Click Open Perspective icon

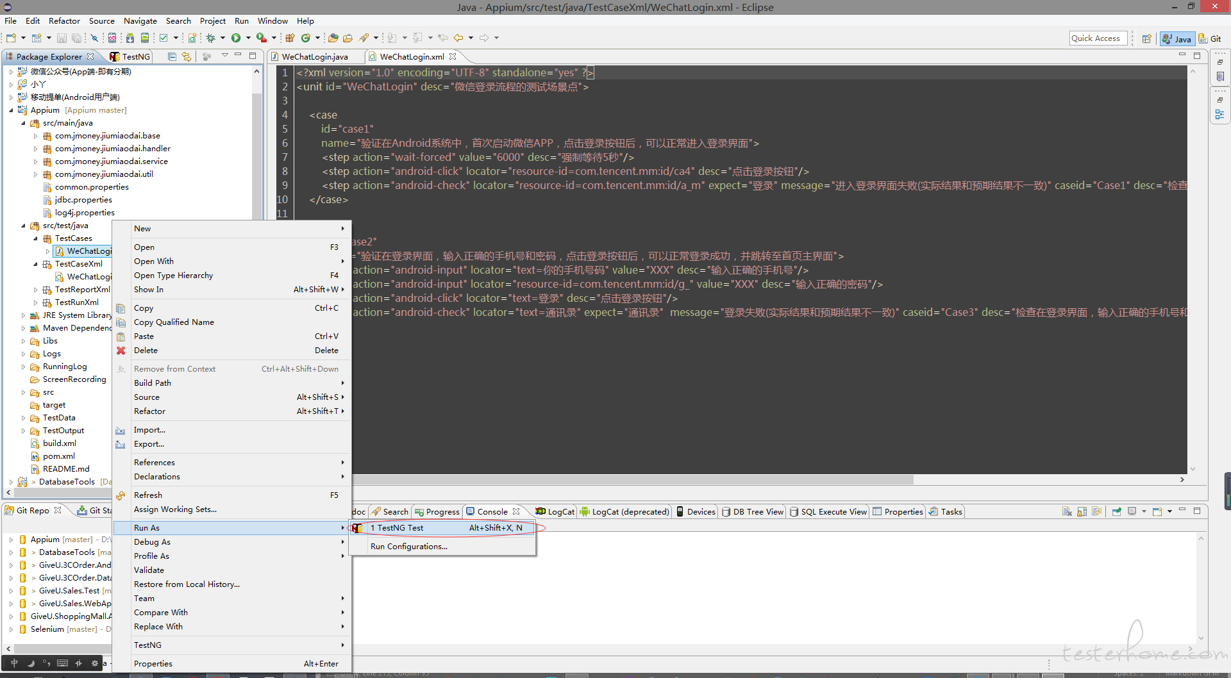click(x=1146, y=38)
